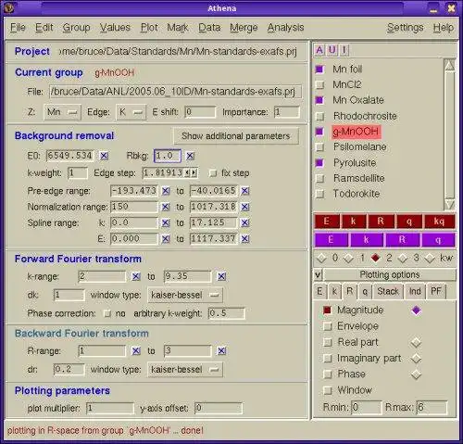The image size is (463, 444).
Task: Open backward transform window type dropdown
Action: [x=184, y=370]
